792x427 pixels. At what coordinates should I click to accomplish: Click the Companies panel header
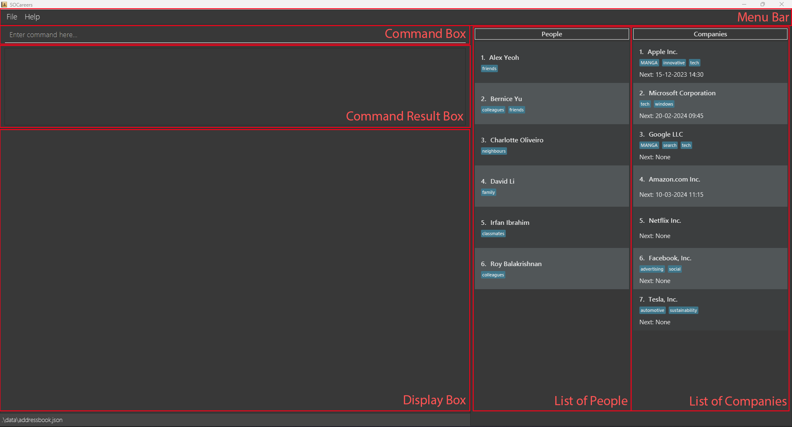[x=710, y=34]
